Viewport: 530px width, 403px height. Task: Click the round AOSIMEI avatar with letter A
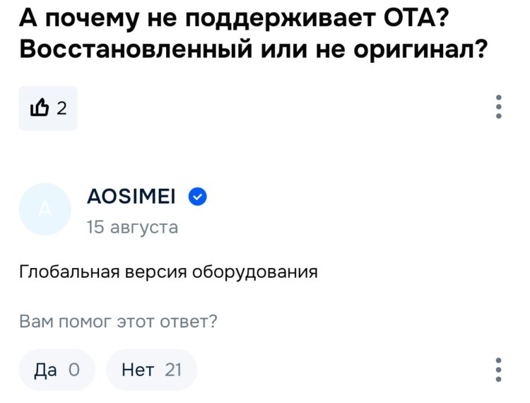coord(45,209)
